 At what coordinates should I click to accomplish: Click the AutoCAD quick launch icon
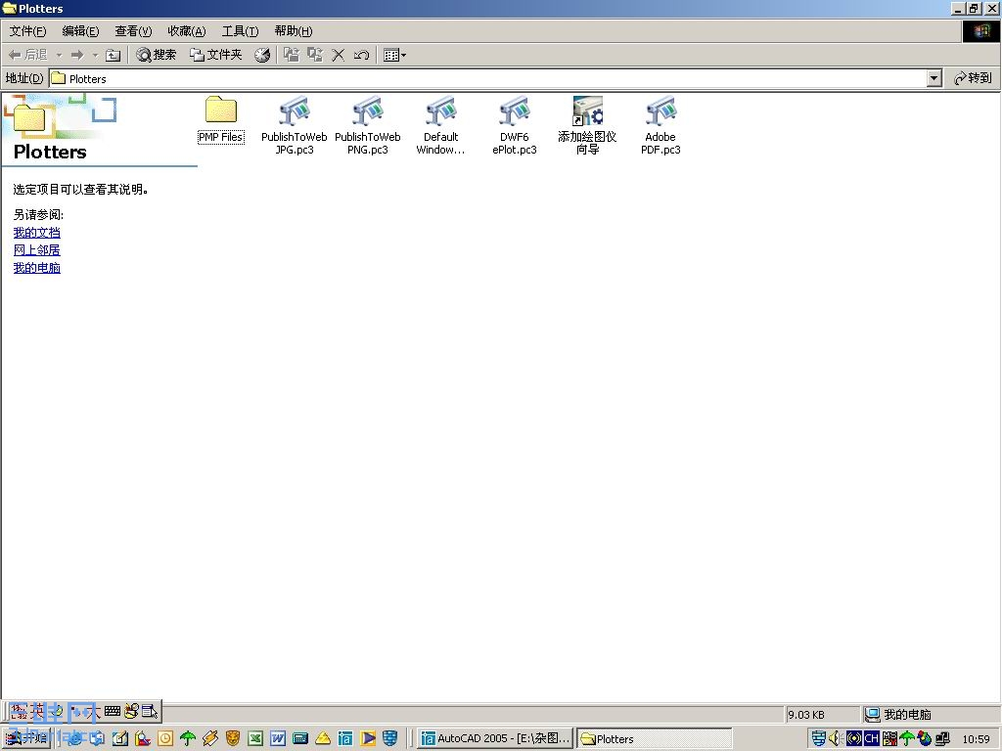click(x=345, y=739)
